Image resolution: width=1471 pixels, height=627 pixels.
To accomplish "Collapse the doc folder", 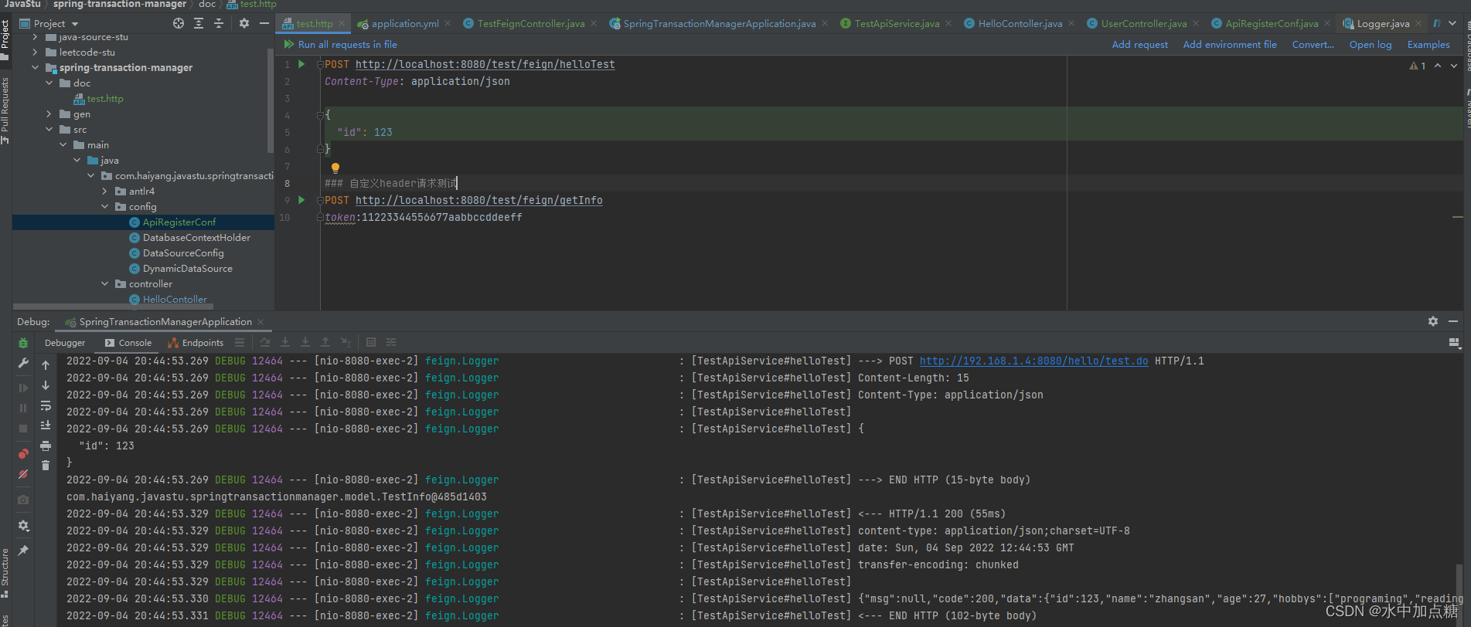I will tap(49, 83).
